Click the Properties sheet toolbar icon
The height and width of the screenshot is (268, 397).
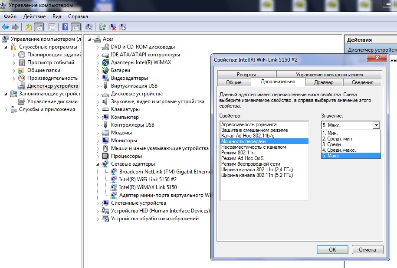coord(52,27)
